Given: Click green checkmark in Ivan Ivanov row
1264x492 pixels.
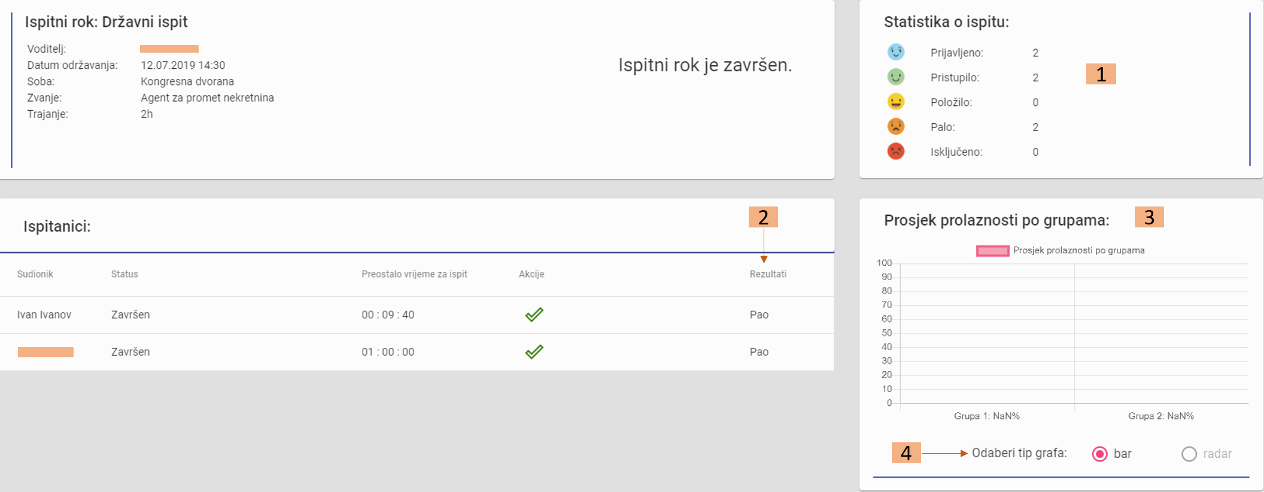Looking at the screenshot, I should 534,314.
